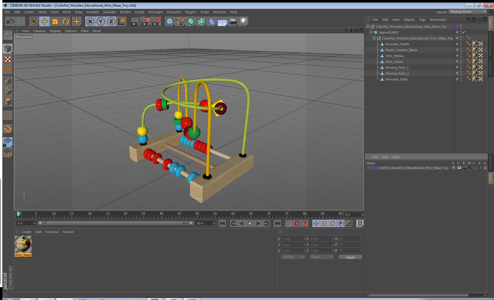Image resolution: width=494 pixels, height=300 pixels.
Task: Open the deformer objects icon
Action: tap(212, 21)
